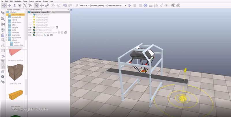Open the scripts icon in sidebar
Viewport: 231px width, 117px height.
(x=3, y=35)
